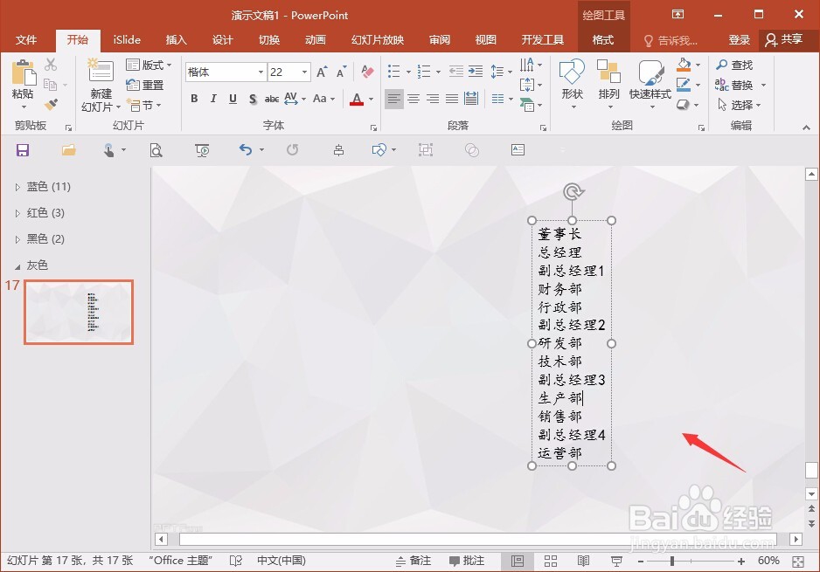Click the Undo arrow
The width and height of the screenshot is (820, 572).
pos(246,150)
